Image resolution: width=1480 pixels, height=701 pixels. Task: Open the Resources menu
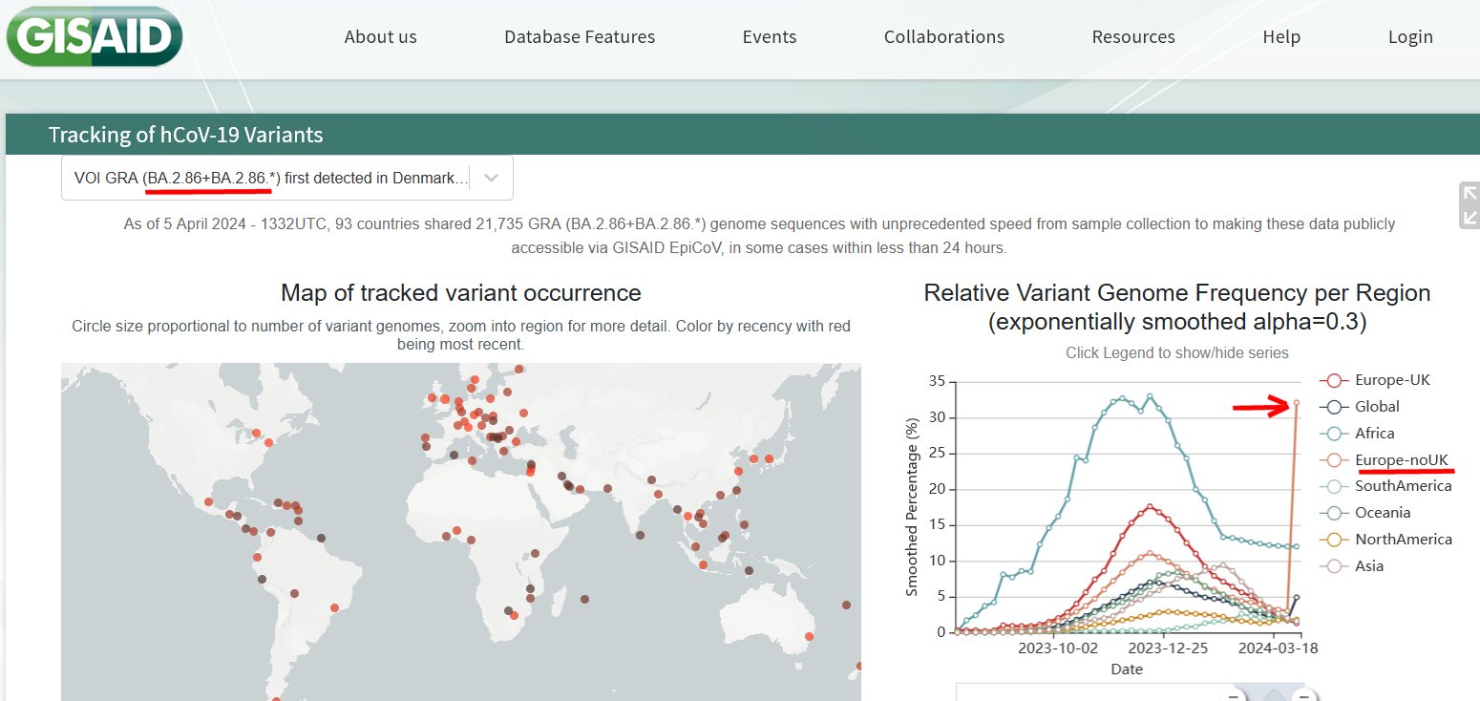[1133, 37]
